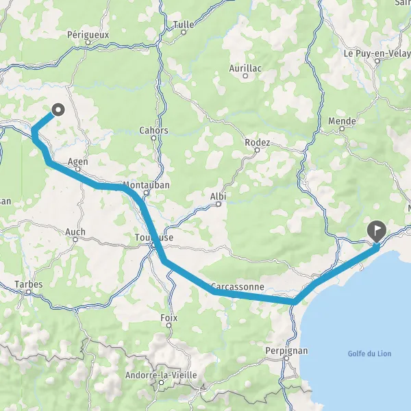Screen dimensions: 411x411
Task: Select the Toulouse city marker
Action: [153, 245]
